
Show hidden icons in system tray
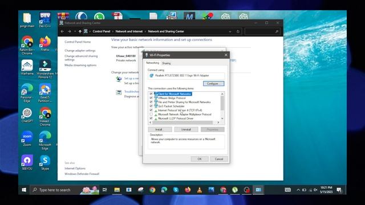(298, 190)
